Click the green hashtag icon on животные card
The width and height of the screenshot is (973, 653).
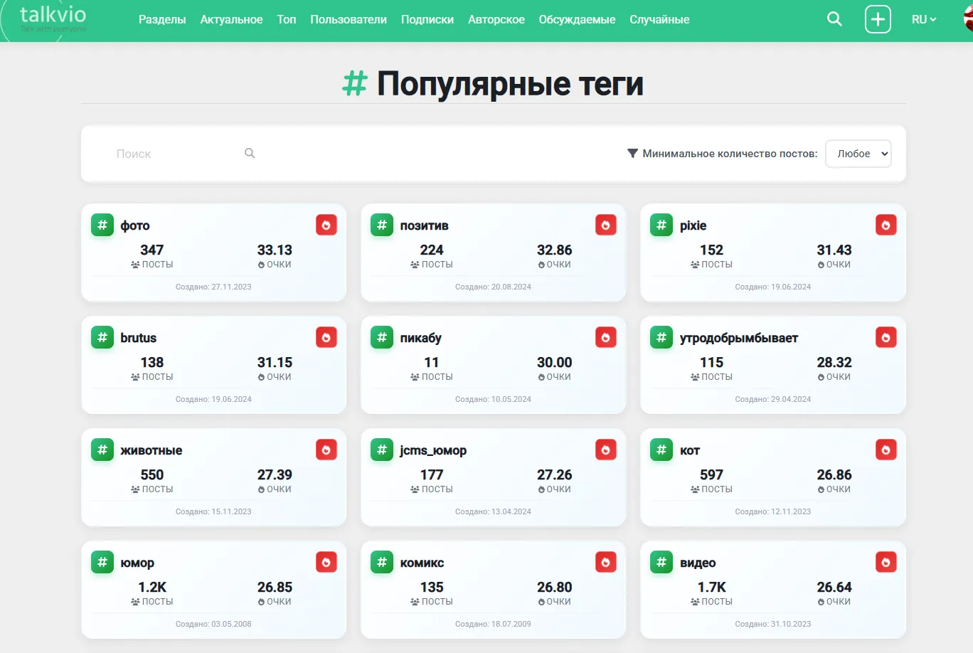(x=102, y=450)
